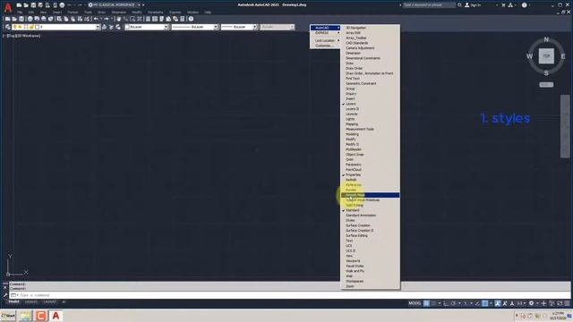Expand the EXPRESS toolbars submenu
The image size is (573, 322).
coord(325,33)
